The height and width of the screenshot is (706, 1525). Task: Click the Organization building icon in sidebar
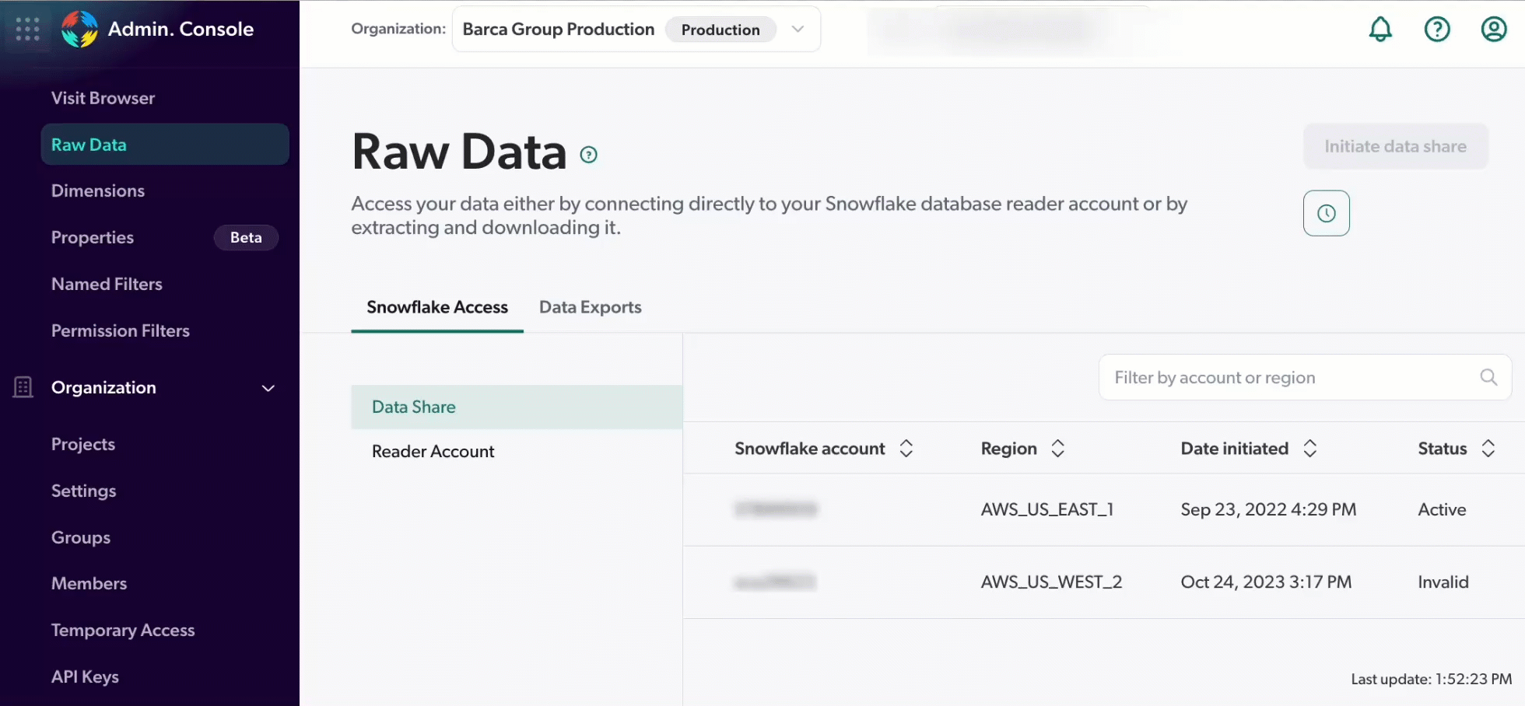coord(23,387)
